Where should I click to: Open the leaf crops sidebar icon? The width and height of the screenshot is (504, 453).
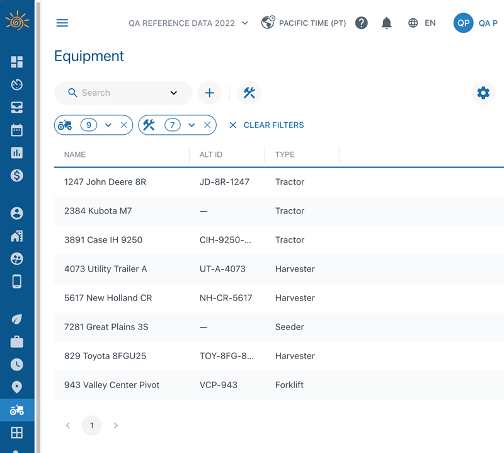[17, 319]
